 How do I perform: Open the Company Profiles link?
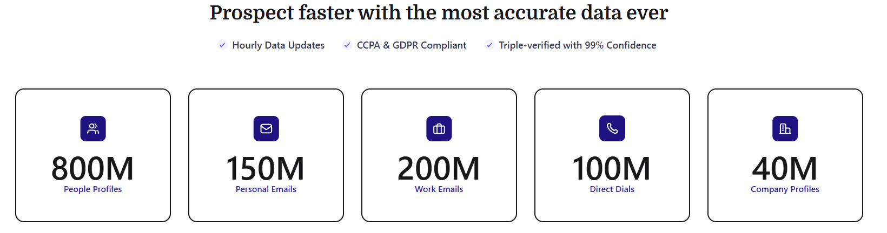785,189
